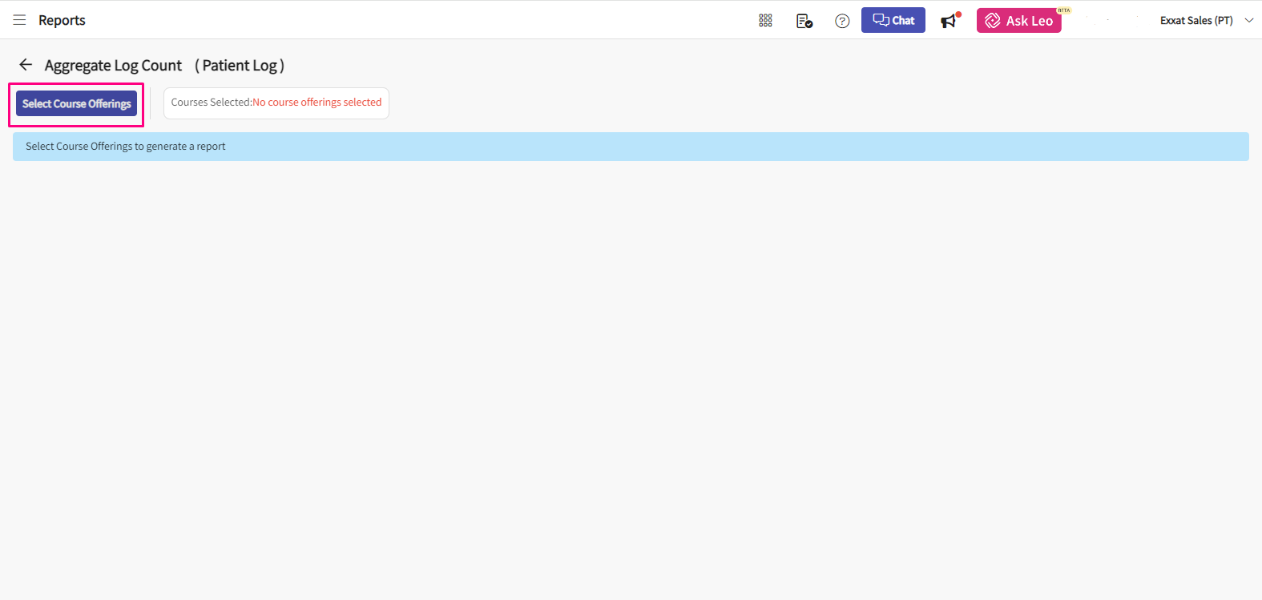Open the document checklist icon
1262x600 pixels.
tap(804, 21)
